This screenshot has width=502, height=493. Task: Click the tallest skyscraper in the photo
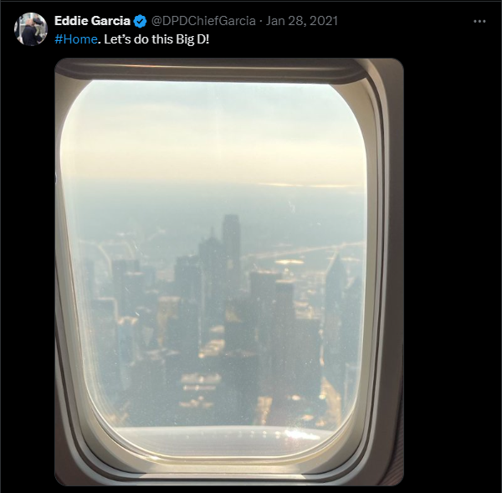(232, 247)
